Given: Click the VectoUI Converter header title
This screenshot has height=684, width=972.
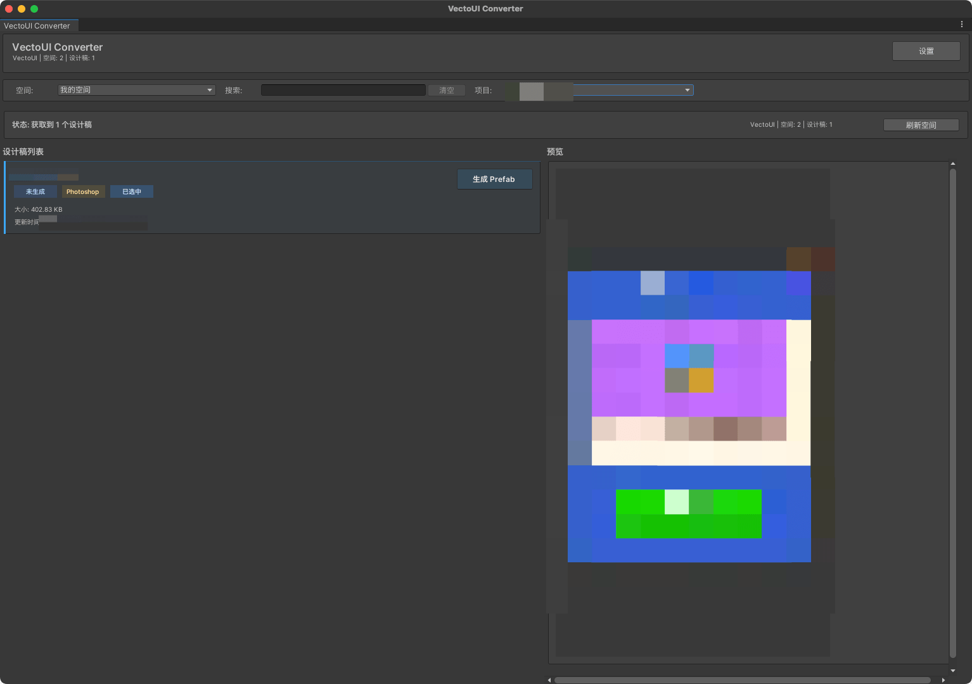Looking at the screenshot, I should pyautogui.click(x=58, y=47).
